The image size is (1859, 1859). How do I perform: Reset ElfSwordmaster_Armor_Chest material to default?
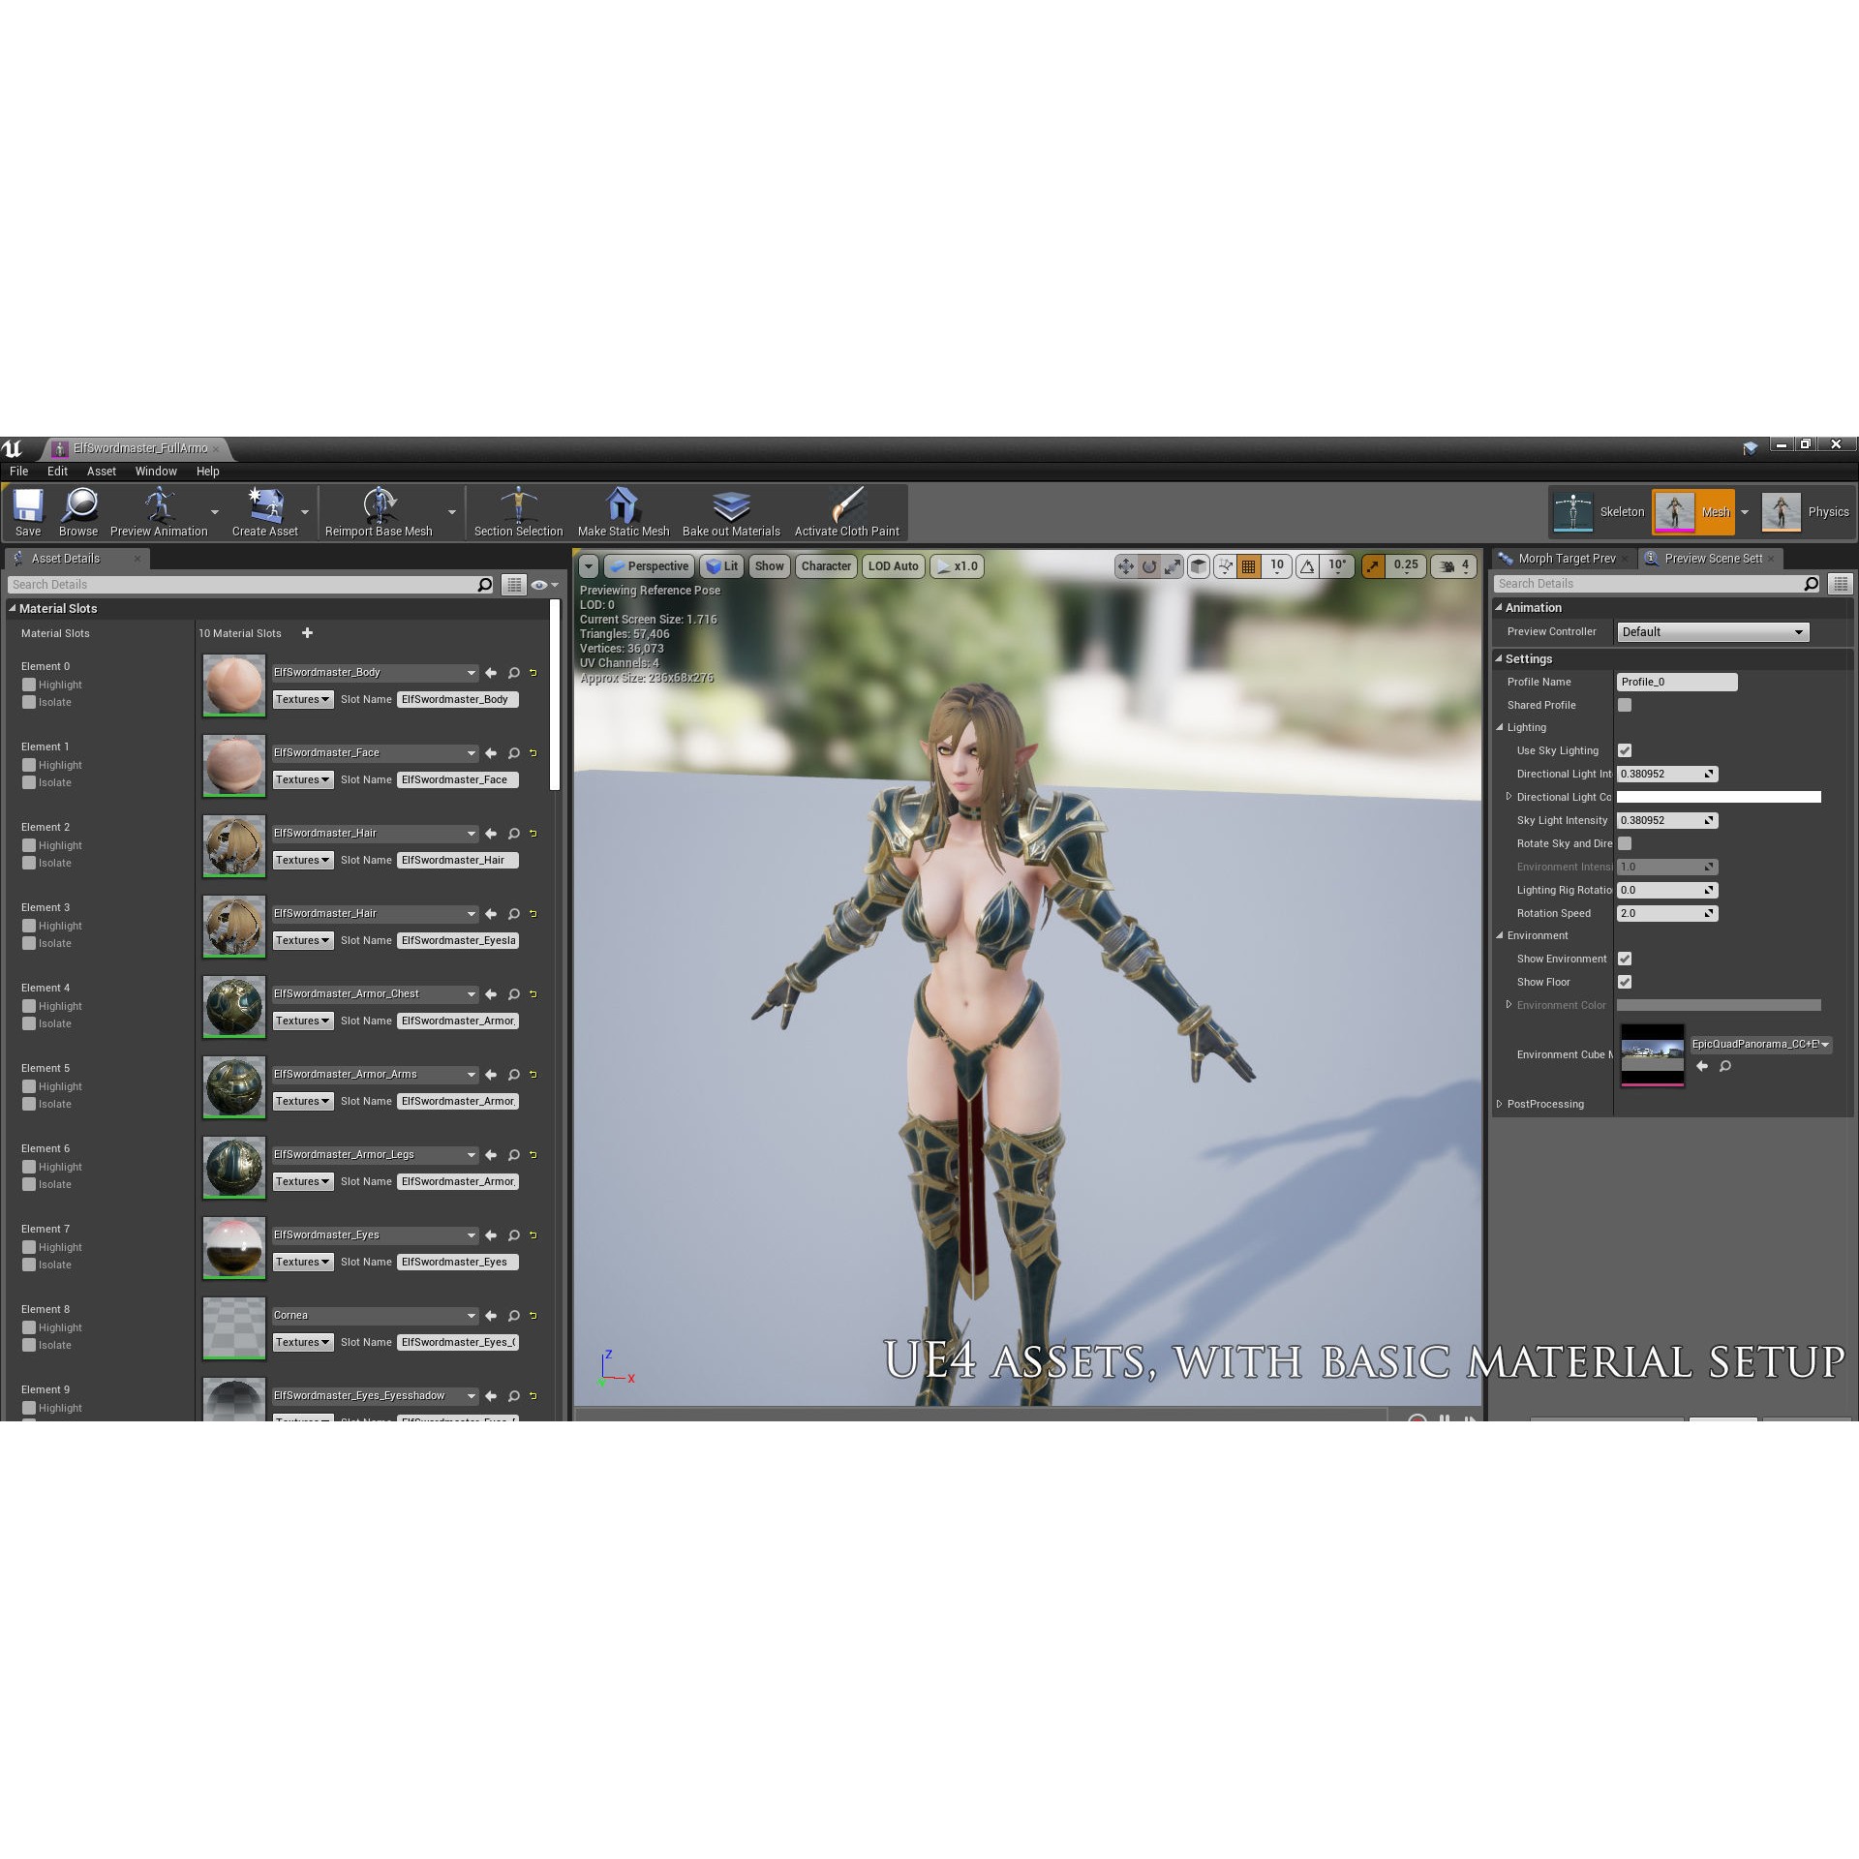(533, 994)
